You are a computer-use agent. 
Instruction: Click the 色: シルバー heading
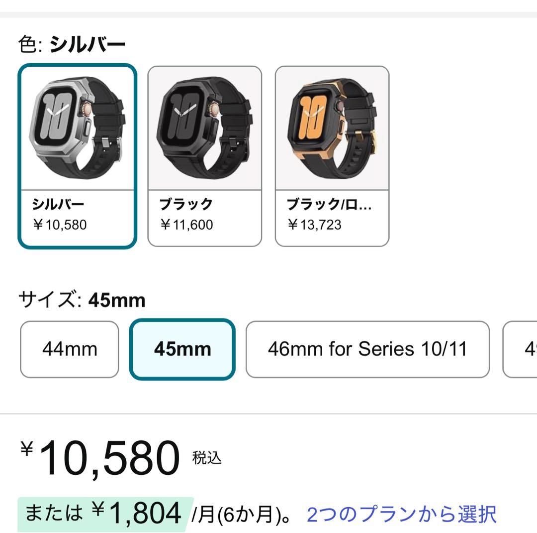[x=72, y=45]
